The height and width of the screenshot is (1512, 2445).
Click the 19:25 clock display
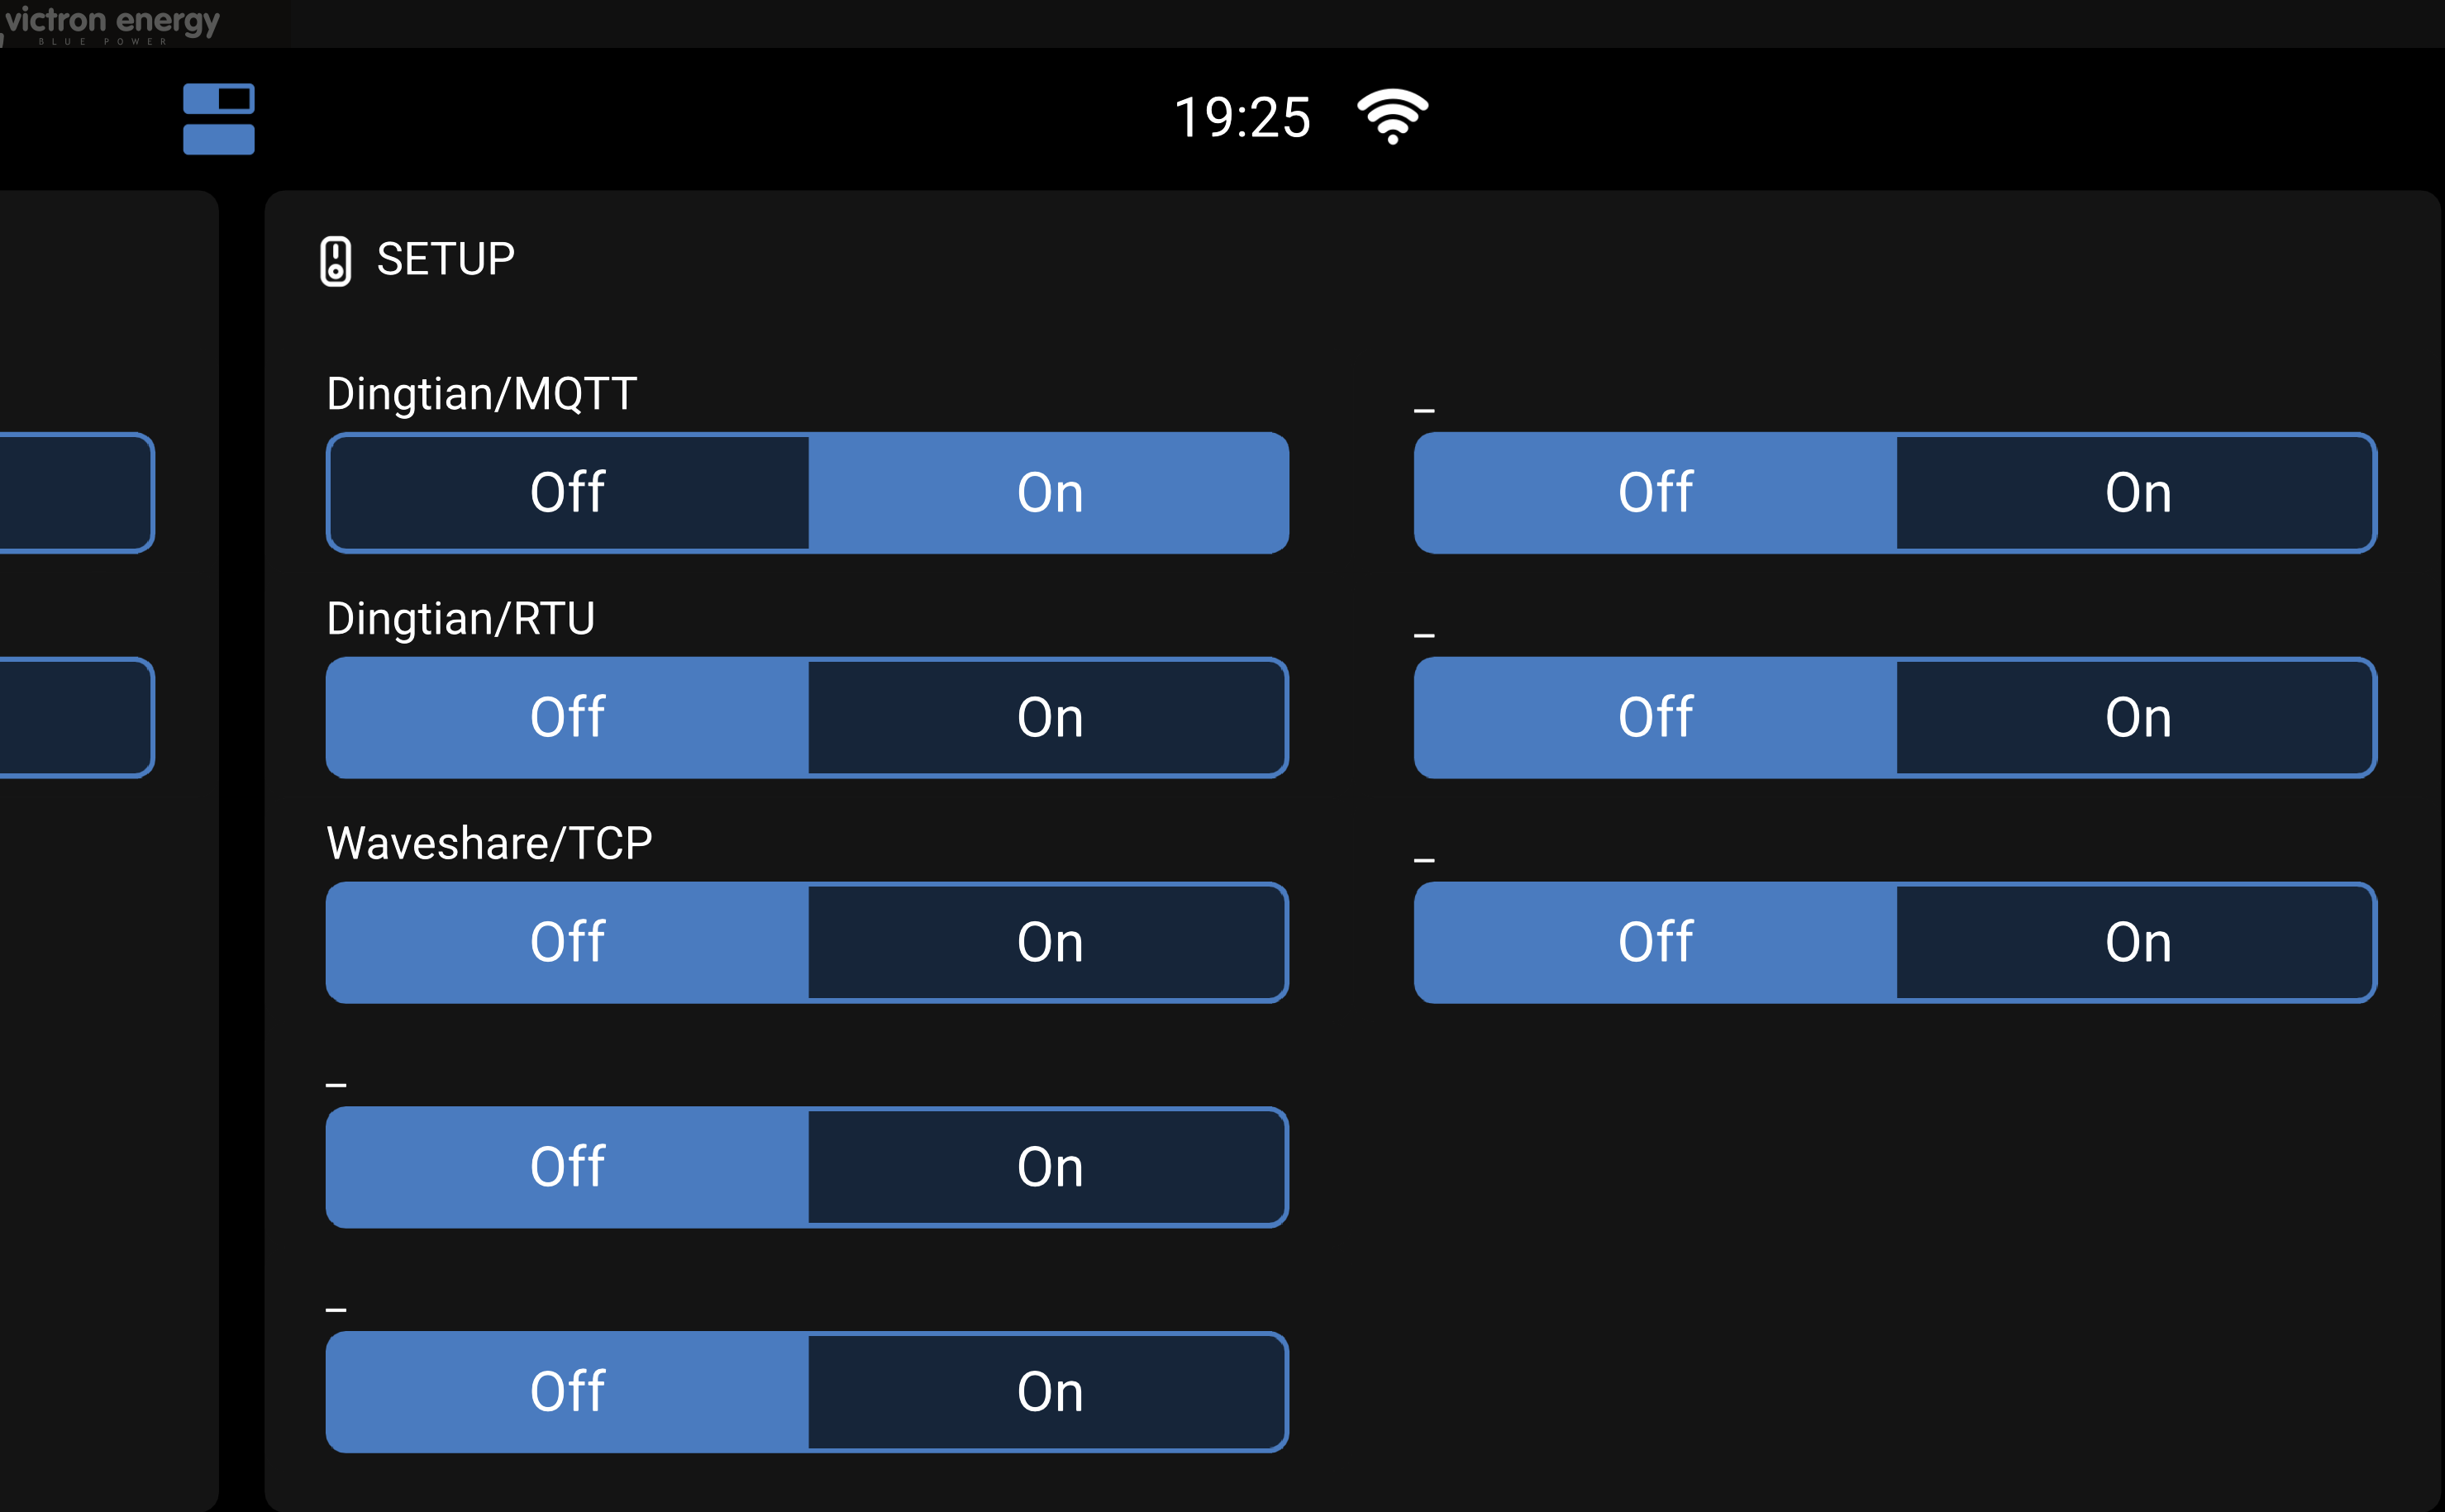click(x=1242, y=118)
